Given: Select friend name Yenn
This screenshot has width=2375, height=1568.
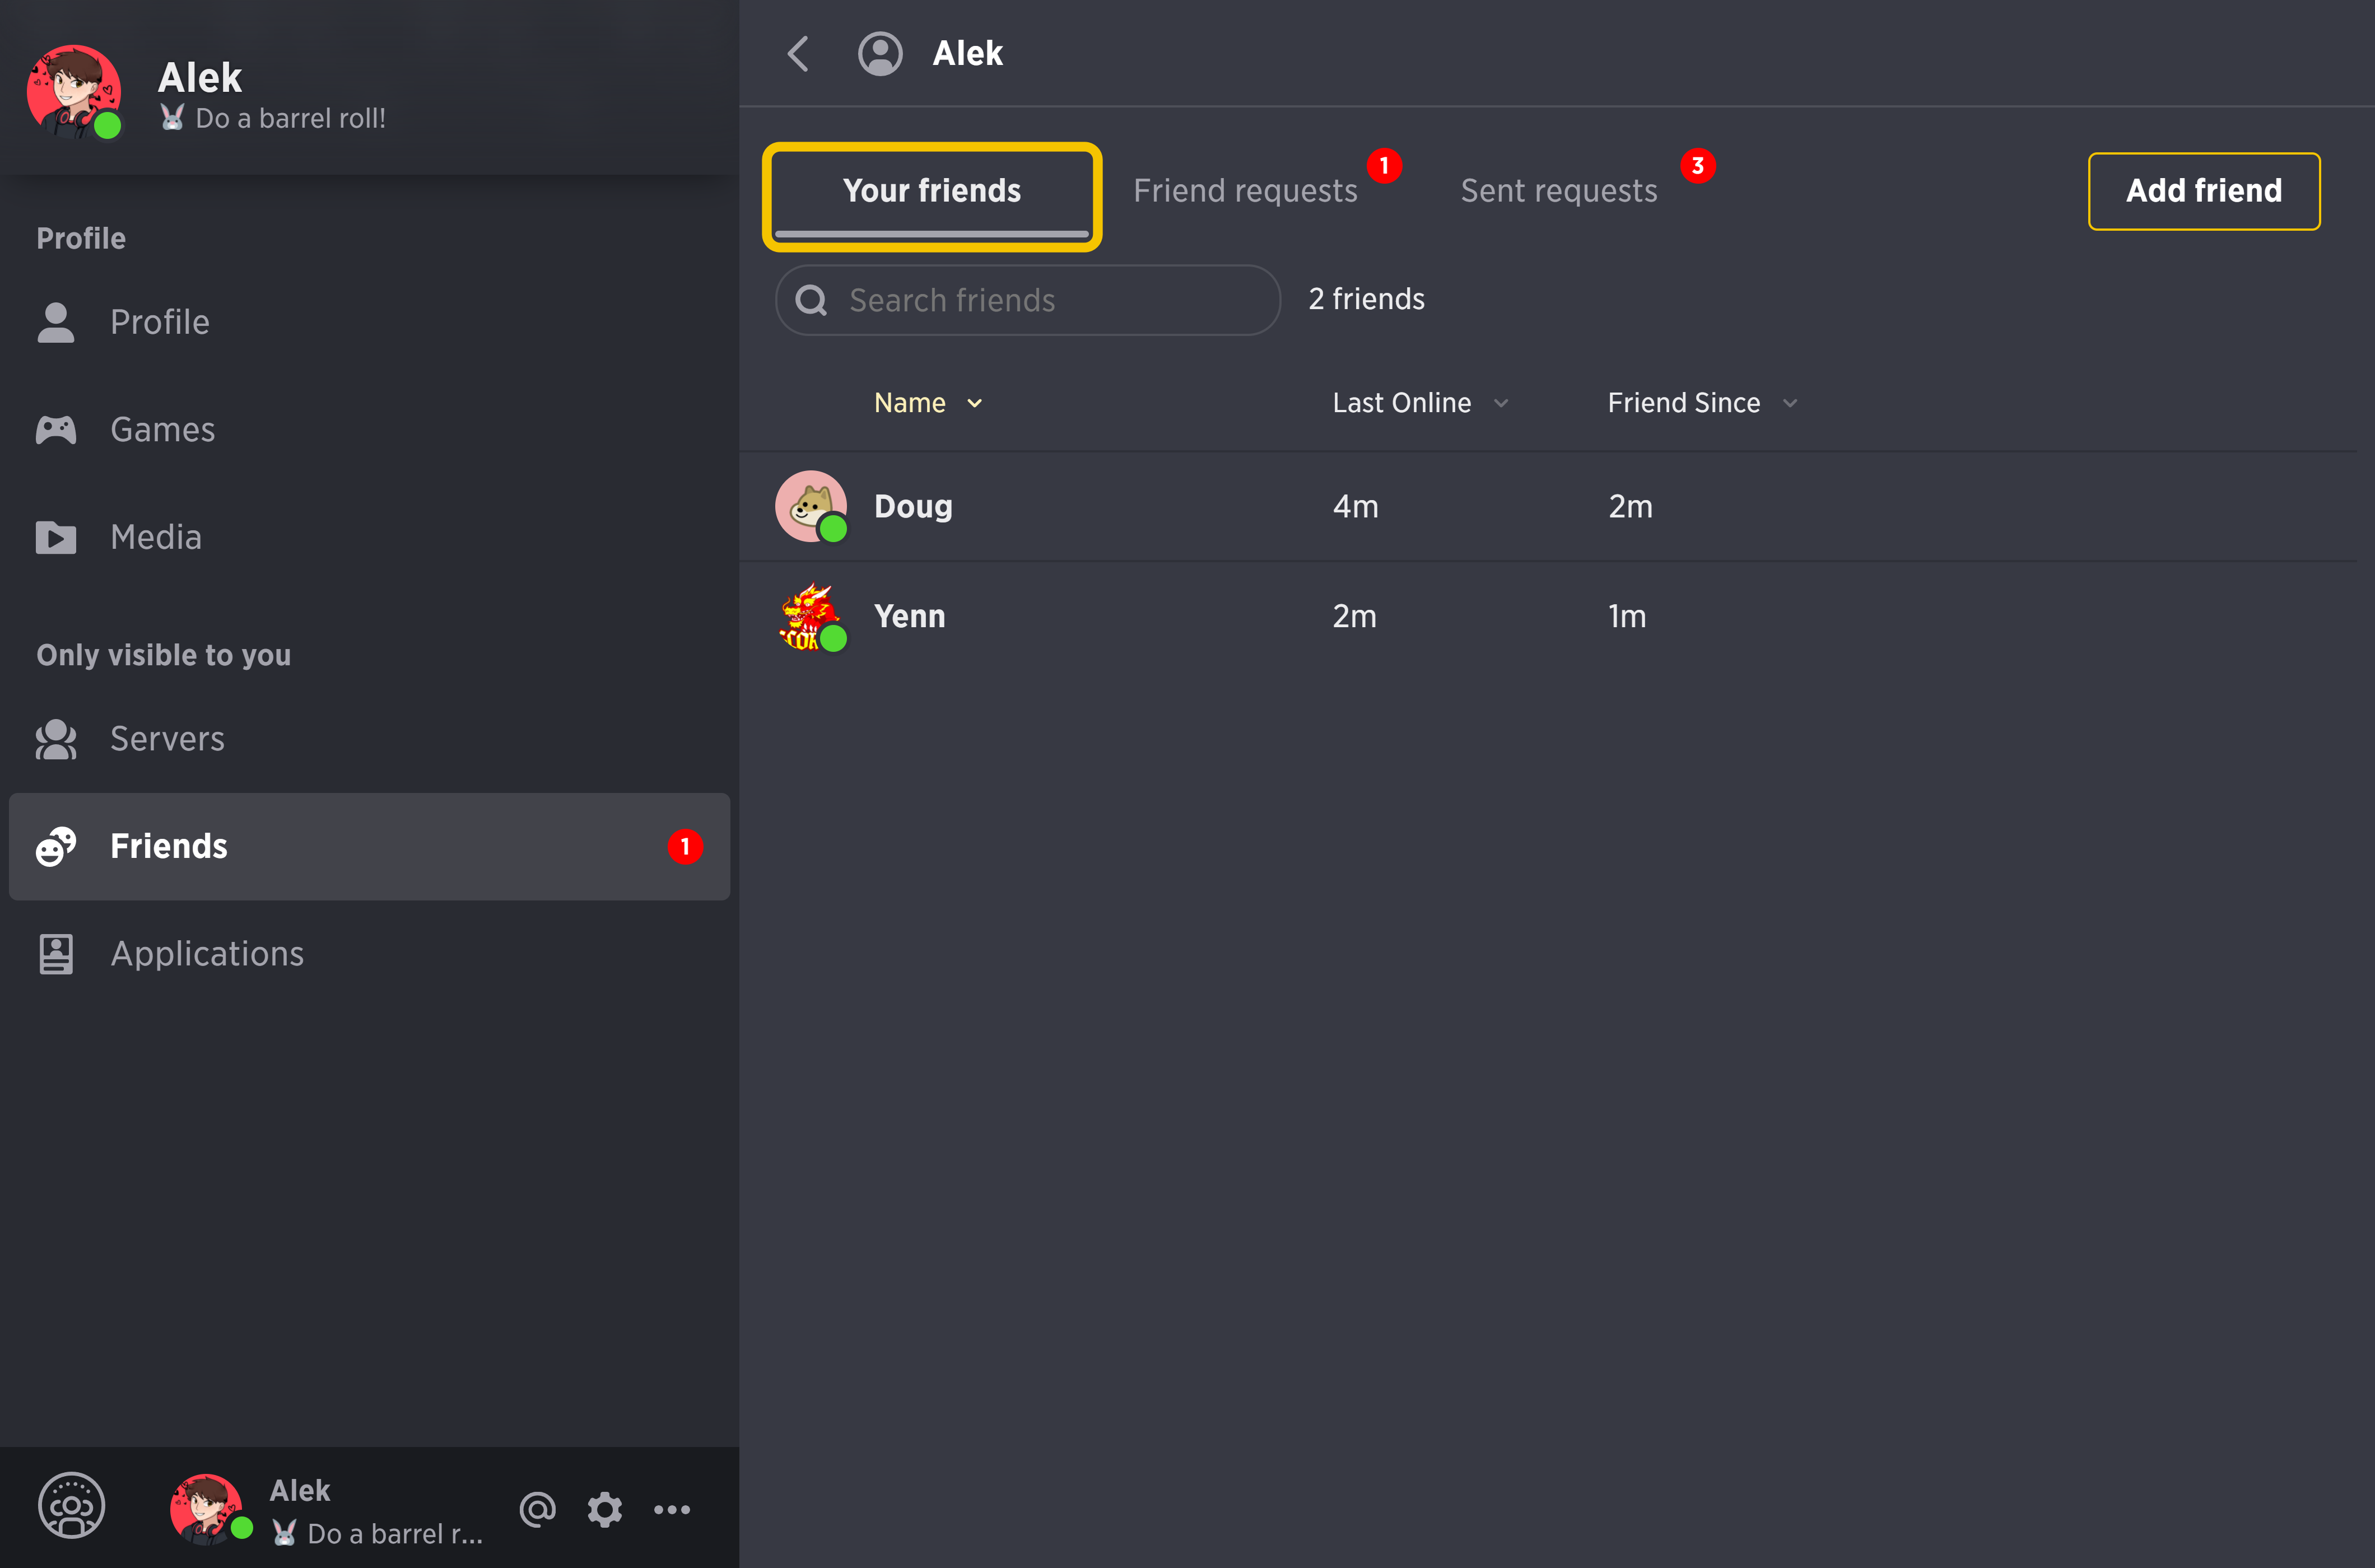Looking at the screenshot, I should pos(909,617).
